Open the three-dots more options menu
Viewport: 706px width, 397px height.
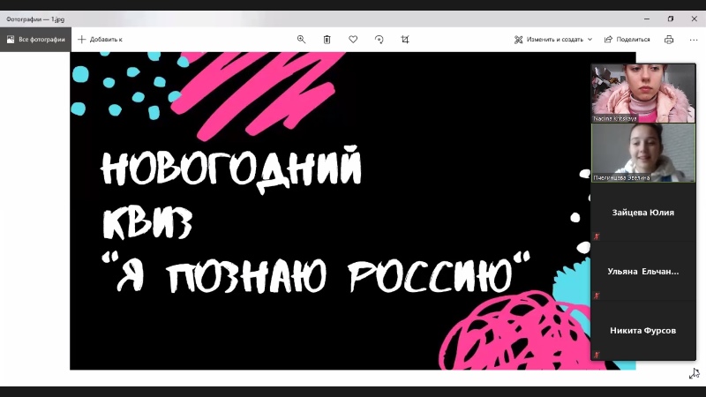tap(694, 39)
